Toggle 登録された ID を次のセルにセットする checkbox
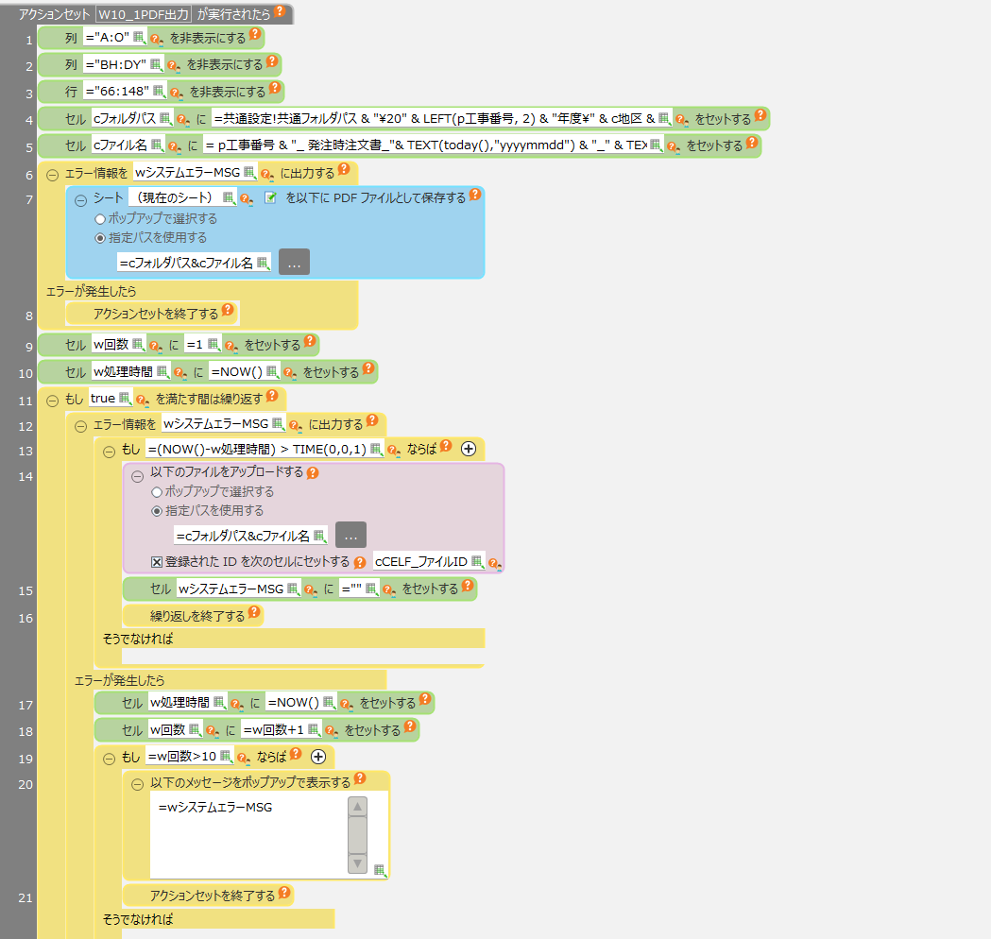Image resolution: width=991 pixels, height=939 pixels. point(157,562)
